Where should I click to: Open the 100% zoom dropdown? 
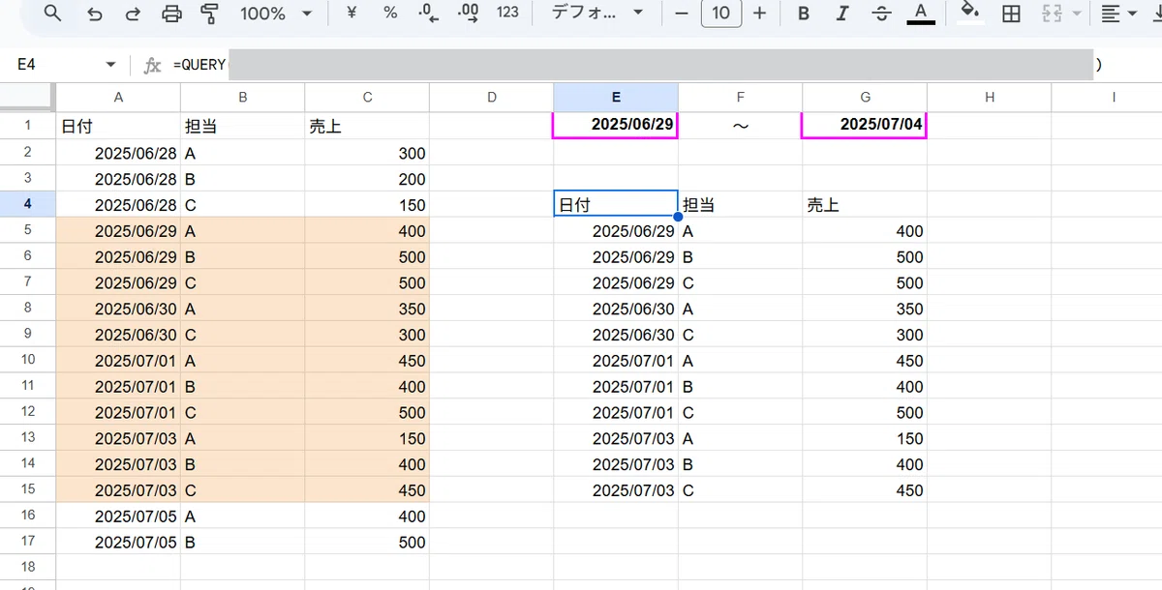276,14
